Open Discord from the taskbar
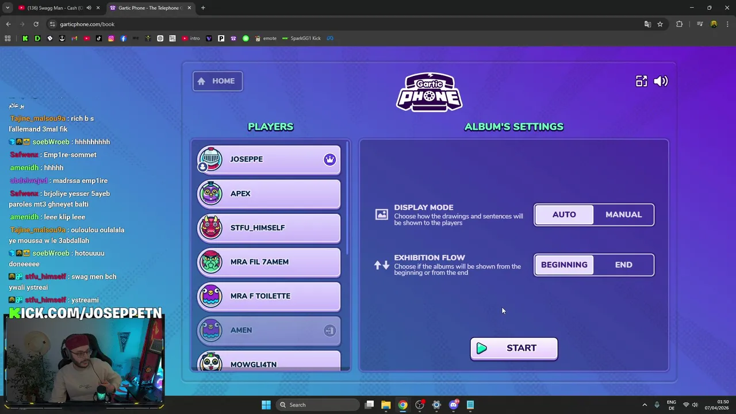 click(x=453, y=405)
